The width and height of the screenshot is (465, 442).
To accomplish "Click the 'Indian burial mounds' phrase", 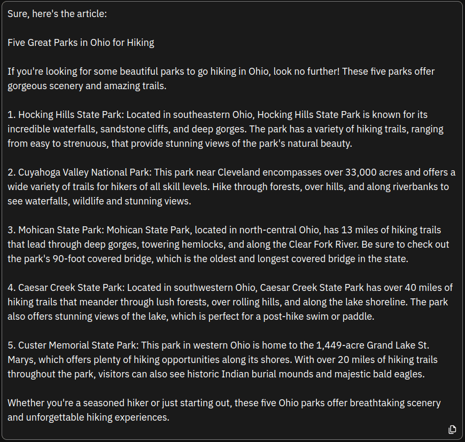I will coord(267,374).
